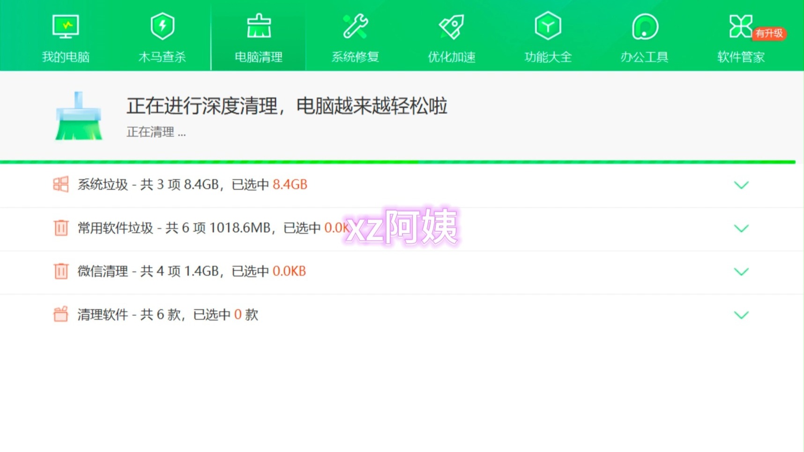
Task: Launch 优化加速 rocket speed-up icon
Action: (451, 27)
